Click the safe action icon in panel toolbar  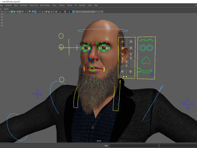[x=2, y=12]
